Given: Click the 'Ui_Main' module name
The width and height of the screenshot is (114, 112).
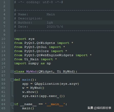Looking at the screenshot, I should pyautogui.click(x=31, y=59).
